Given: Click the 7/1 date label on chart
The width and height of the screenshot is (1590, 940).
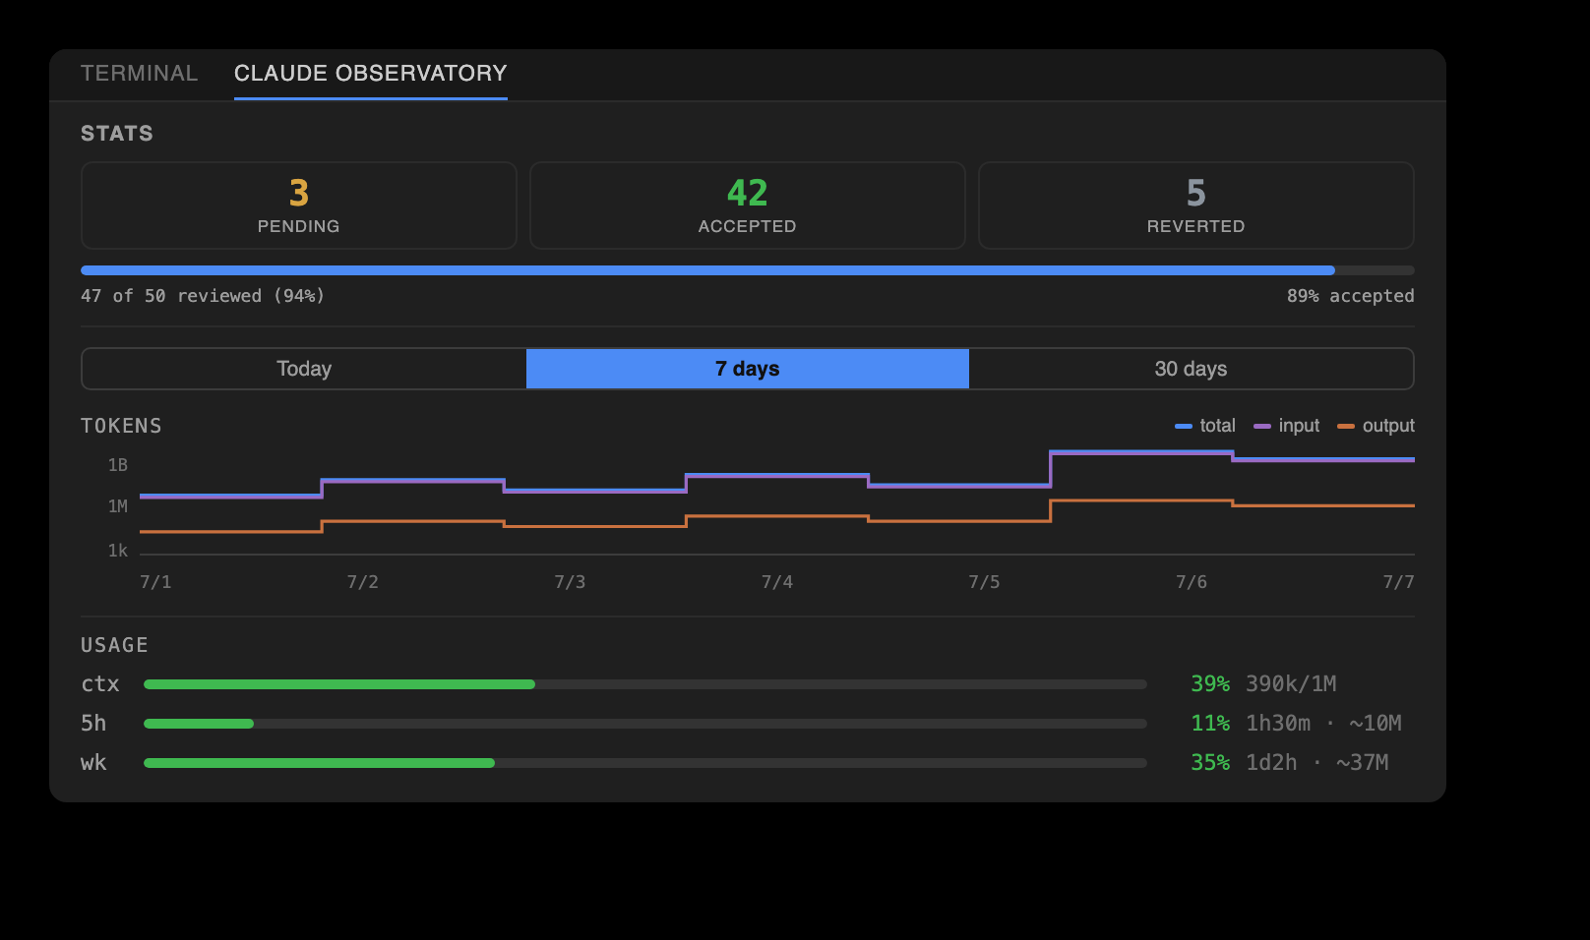Looking at the screenshot, I should click(x=155, y=582).
